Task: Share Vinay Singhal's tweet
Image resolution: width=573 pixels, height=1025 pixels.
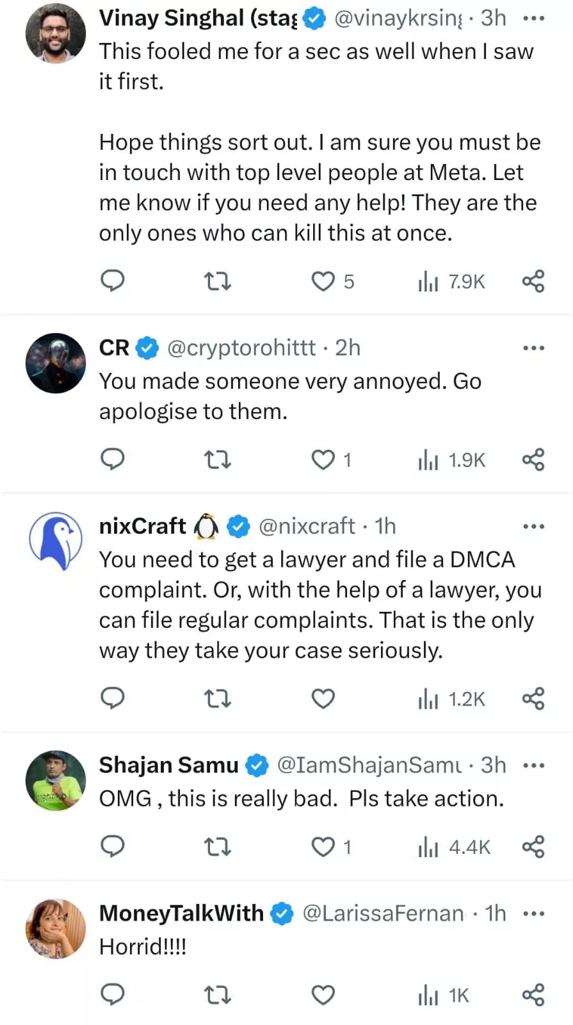Action: point(533,281)
